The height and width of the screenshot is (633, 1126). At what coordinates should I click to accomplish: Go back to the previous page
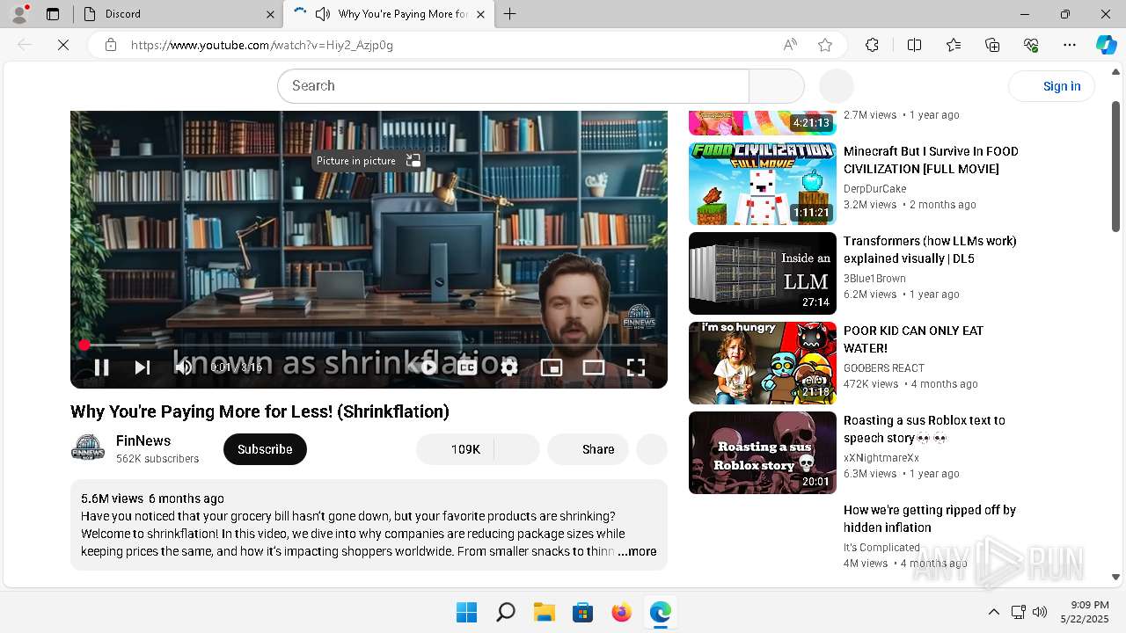[x=25, y=45]
